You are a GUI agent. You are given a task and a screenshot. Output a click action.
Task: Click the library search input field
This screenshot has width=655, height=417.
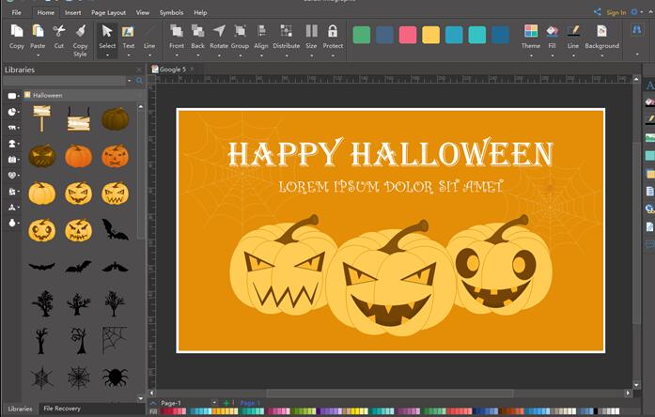68,81
